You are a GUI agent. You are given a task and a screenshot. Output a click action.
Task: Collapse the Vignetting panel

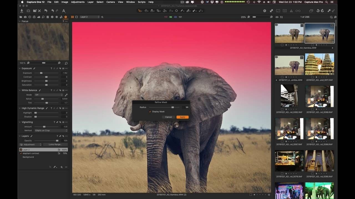tap(20, 122)
